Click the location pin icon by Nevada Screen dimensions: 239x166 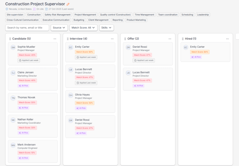click(7, 9)
